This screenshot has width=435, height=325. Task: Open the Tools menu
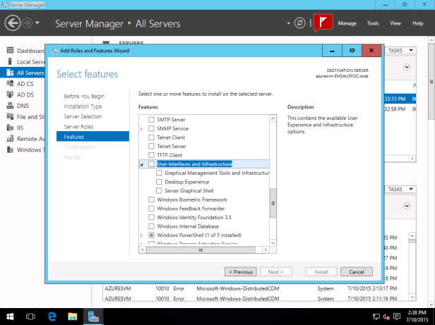[x=373, y=23]
